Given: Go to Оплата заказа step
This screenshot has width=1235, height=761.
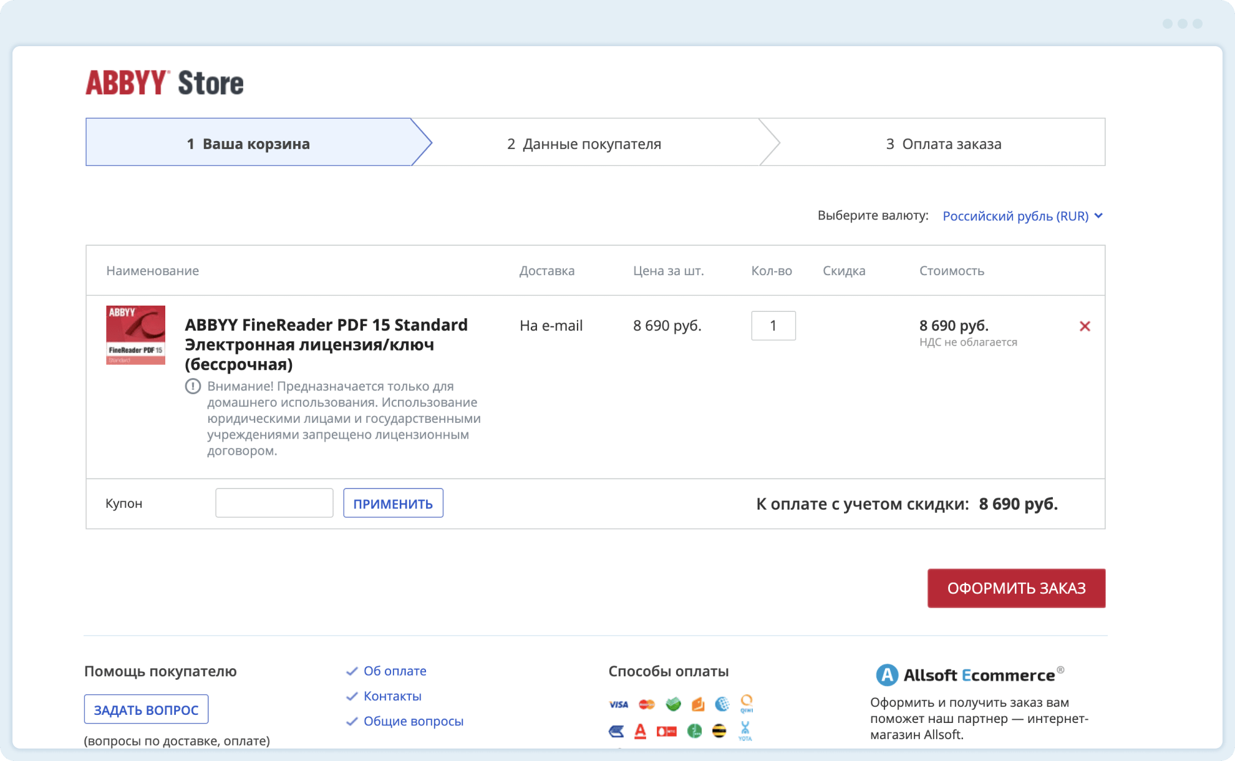Looking at the screenshot, I should click(x=943, y=143).
